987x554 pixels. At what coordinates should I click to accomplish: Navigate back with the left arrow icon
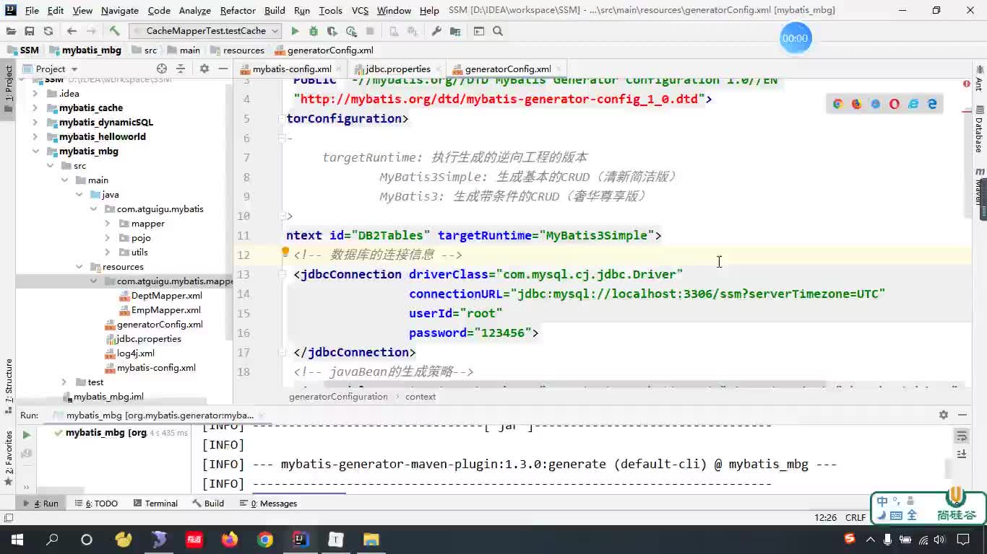[72, 31]
